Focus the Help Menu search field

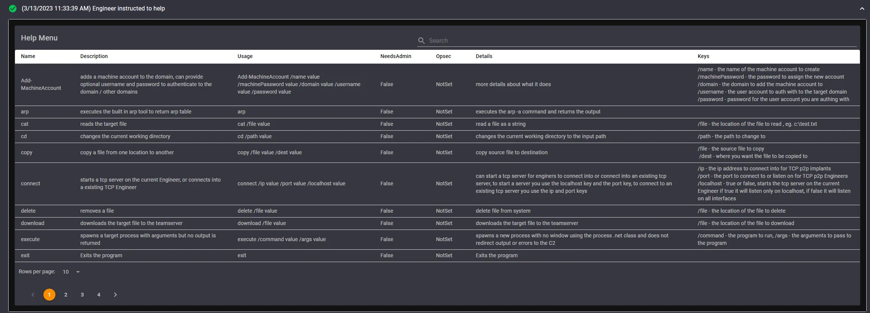pos(637,40)
